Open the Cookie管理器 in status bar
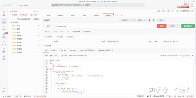Screen dimensions: 196x98 (159, 96)
